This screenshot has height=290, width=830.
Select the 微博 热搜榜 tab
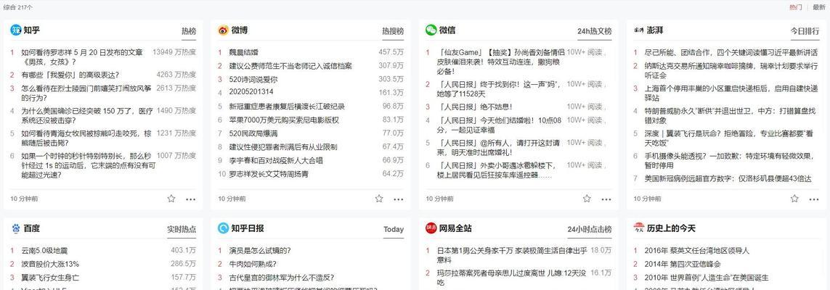393,32
